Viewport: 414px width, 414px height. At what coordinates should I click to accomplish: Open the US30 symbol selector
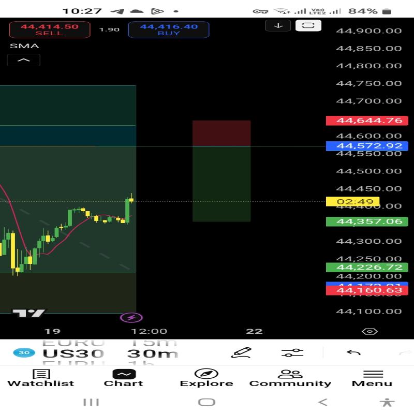coord(73,354)
